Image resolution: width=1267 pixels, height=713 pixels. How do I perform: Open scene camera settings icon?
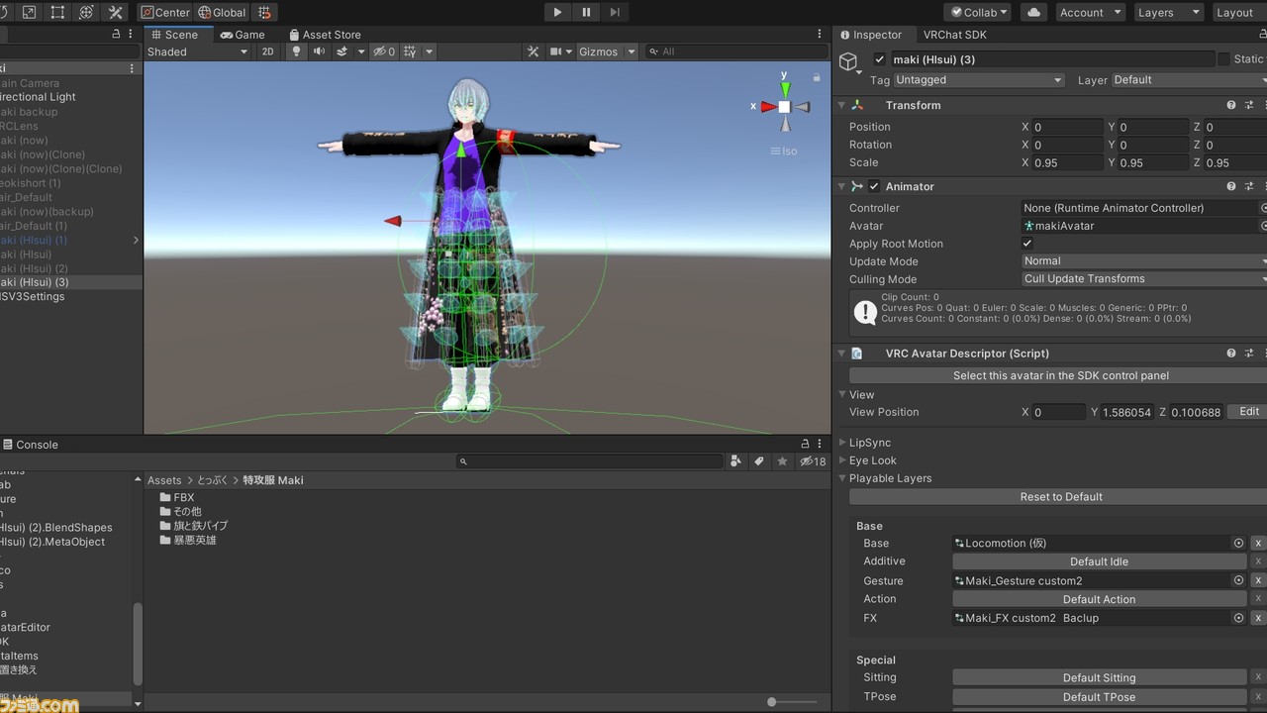point(556,51)
